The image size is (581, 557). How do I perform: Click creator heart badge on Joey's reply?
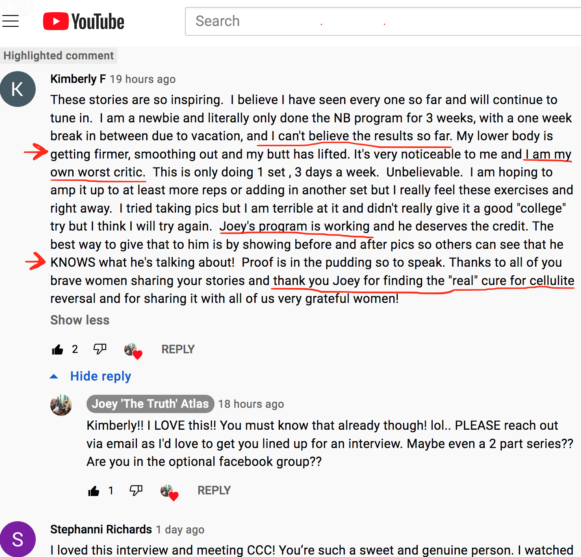coord(169,492)
